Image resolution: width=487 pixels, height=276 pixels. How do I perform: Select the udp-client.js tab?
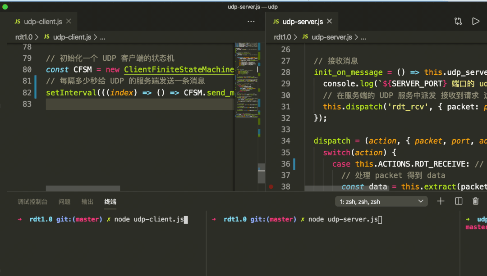[43, 22]
